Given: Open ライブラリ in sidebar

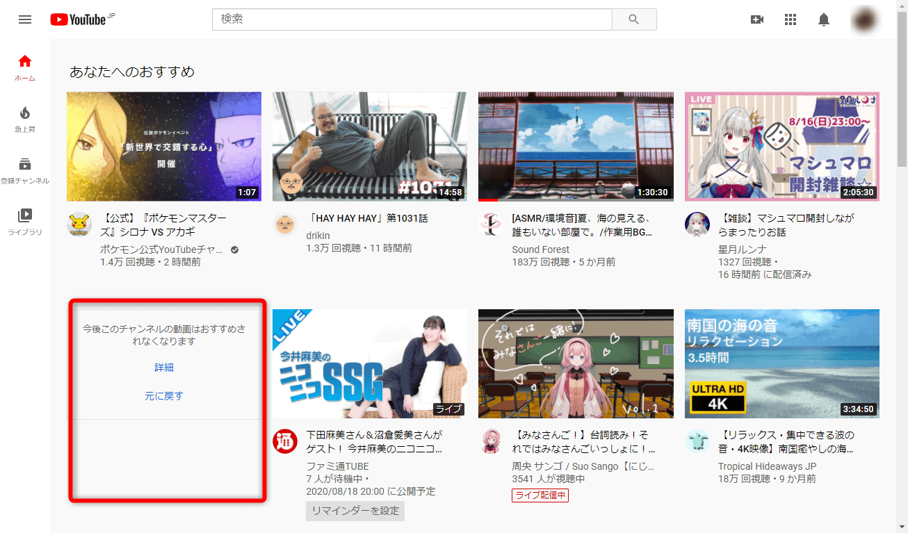Looking at the screenshot, I should pos(25,222).
